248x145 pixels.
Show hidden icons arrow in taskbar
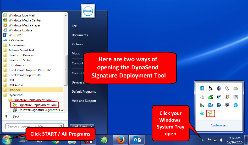coord(202,140)
